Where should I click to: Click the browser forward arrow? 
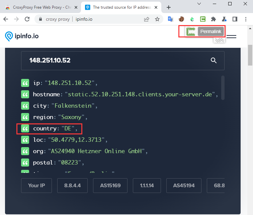point(16,19)
